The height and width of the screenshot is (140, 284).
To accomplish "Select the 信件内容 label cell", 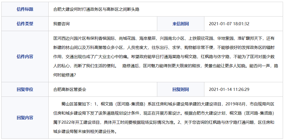I will point(25,57).
